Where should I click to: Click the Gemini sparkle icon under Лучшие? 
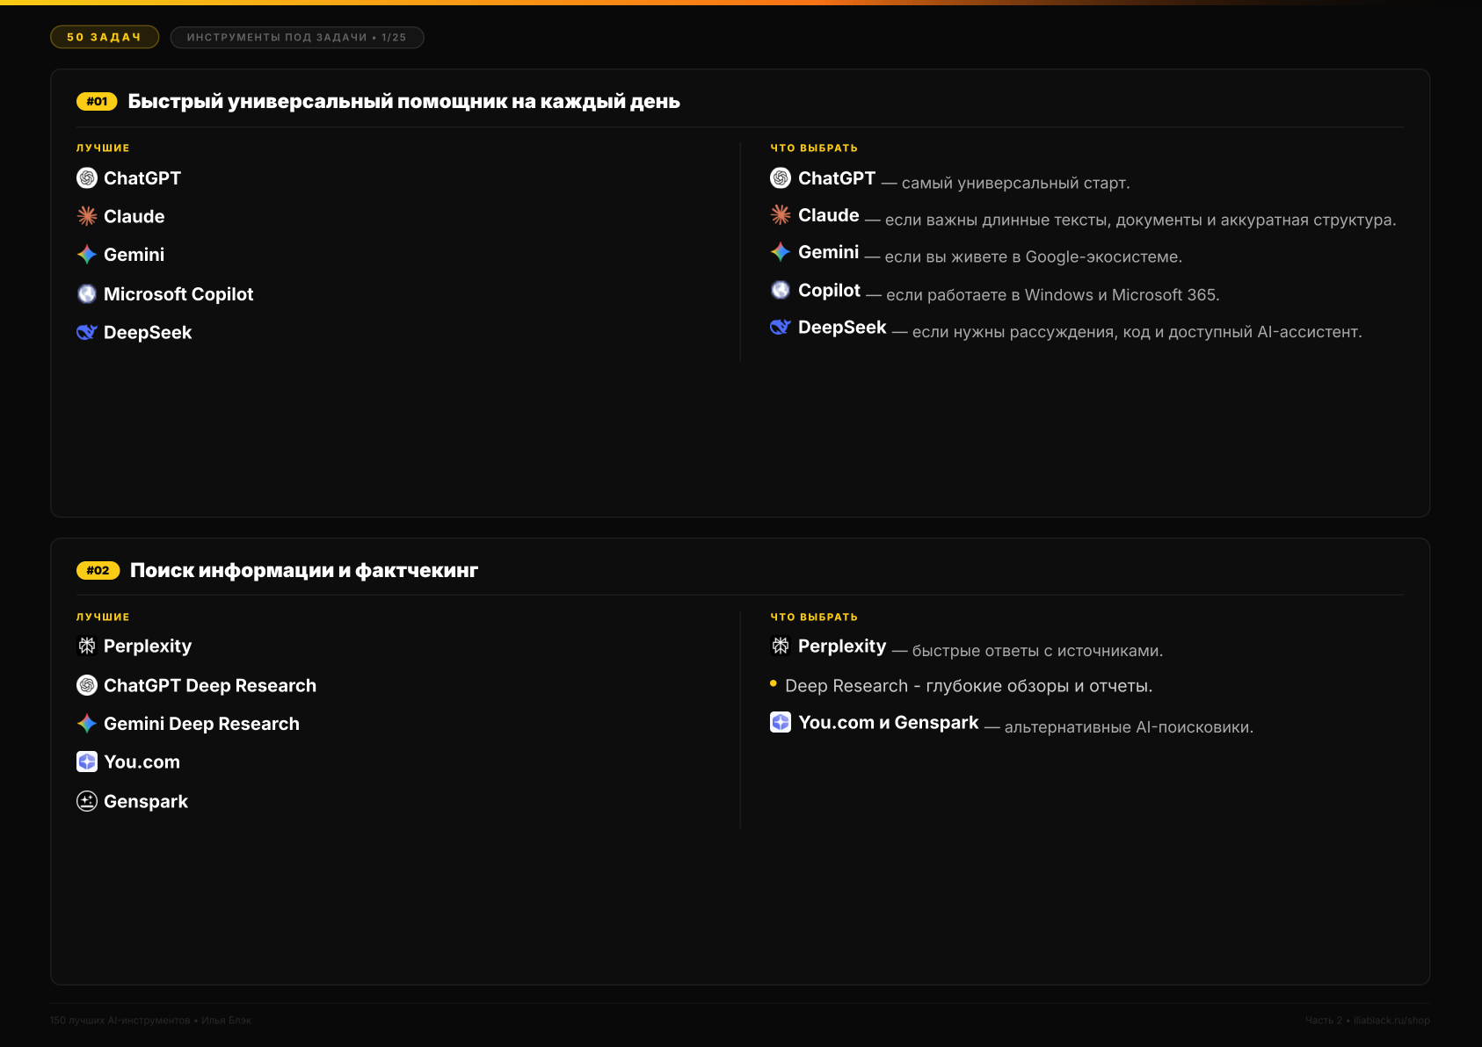pos(87,255)
